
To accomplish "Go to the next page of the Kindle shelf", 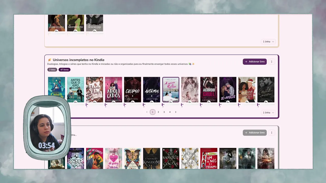I will point(176,112).
